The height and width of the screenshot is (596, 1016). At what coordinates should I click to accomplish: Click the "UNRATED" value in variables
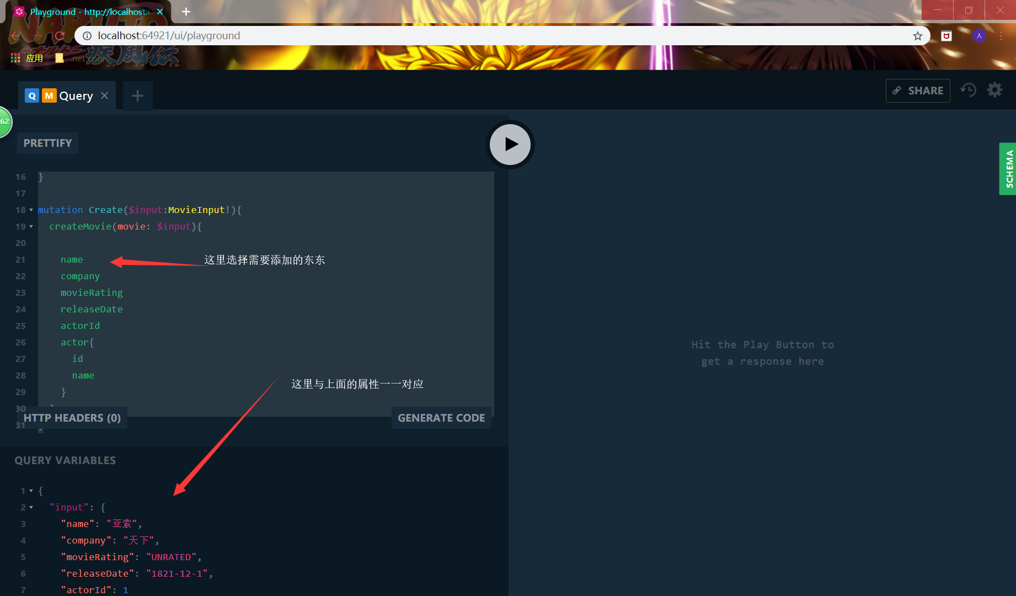[172, 557]
